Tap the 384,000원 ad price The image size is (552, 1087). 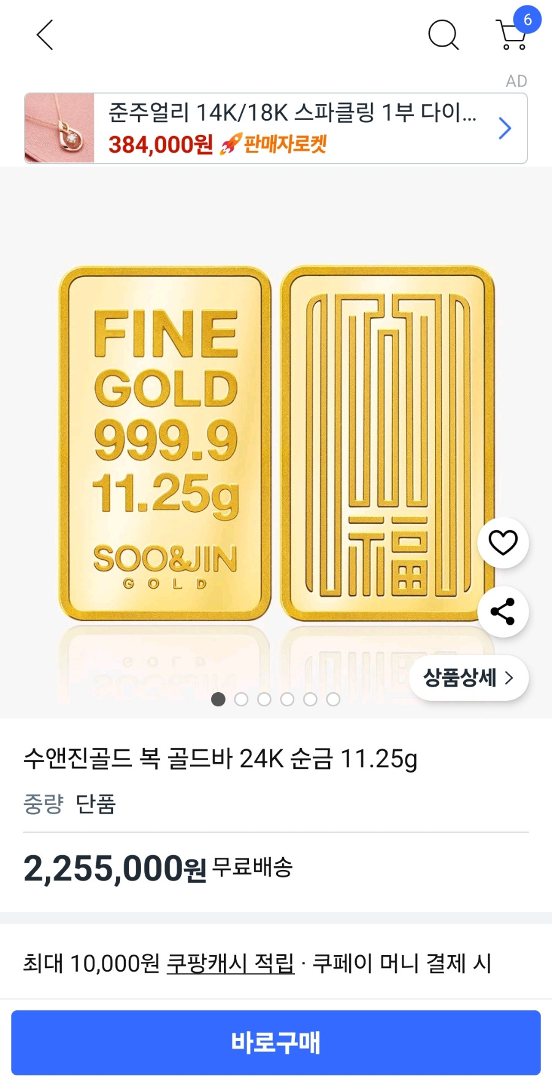161,145
